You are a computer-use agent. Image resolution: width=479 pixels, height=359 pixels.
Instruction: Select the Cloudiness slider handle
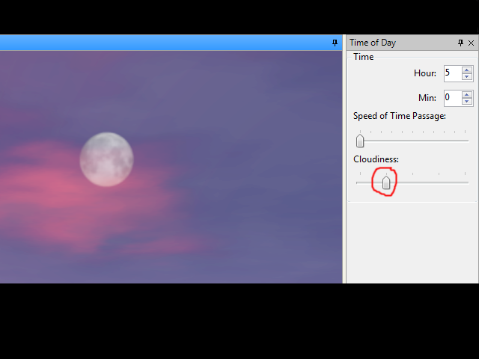click(386, 182)
